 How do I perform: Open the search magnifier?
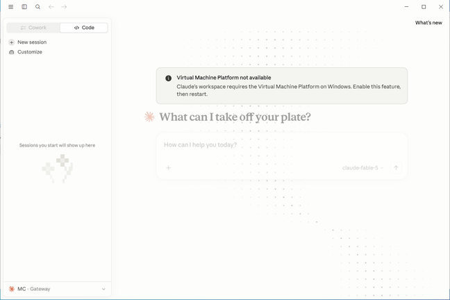point(37,7)
